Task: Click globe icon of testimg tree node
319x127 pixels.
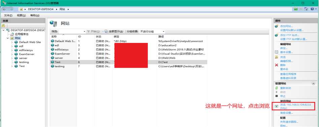Action: (16, 62)
